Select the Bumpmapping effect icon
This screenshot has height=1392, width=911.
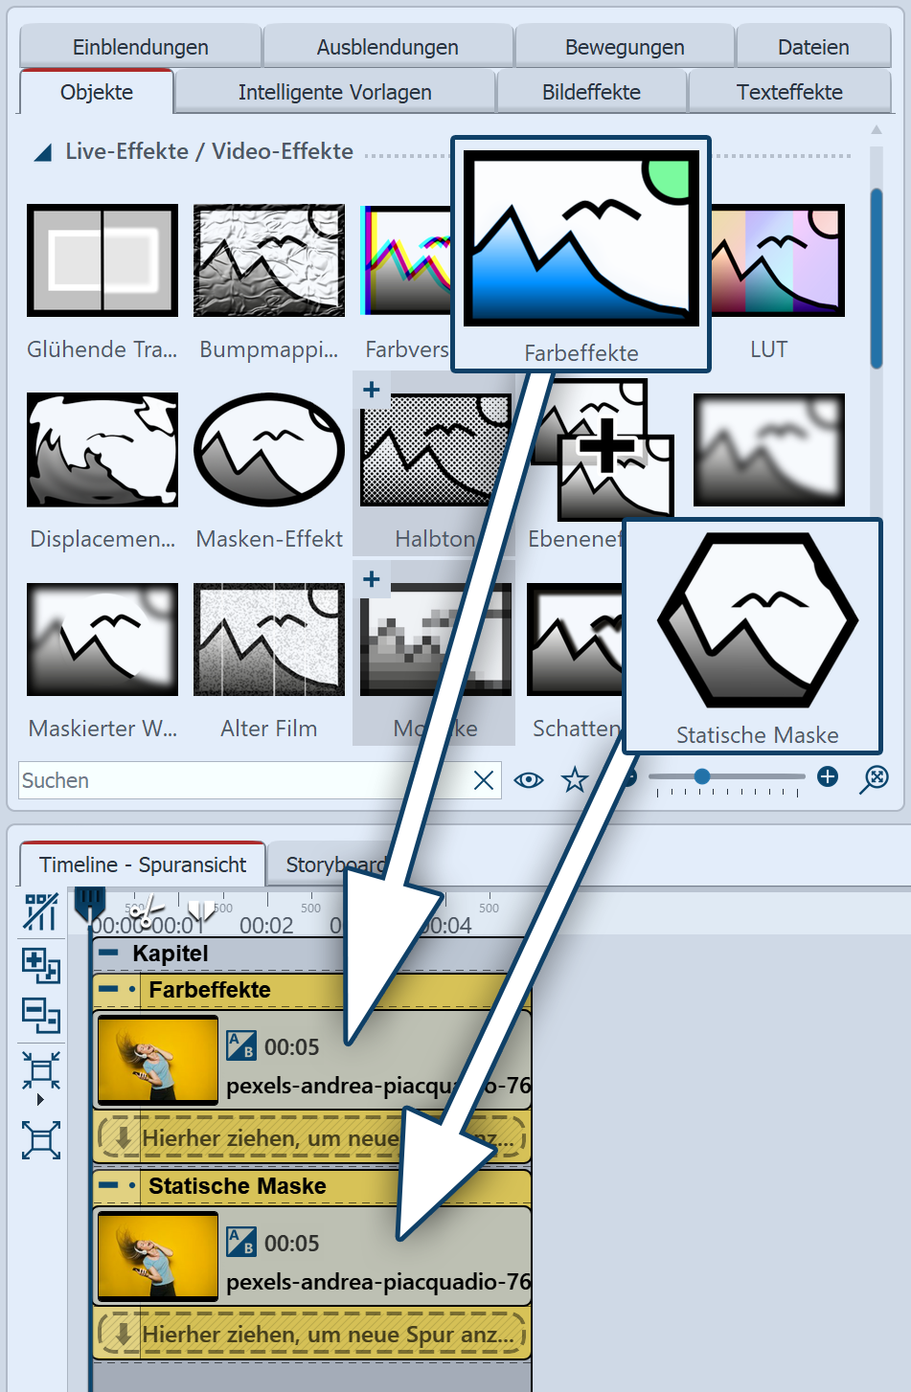pos(269,260)
